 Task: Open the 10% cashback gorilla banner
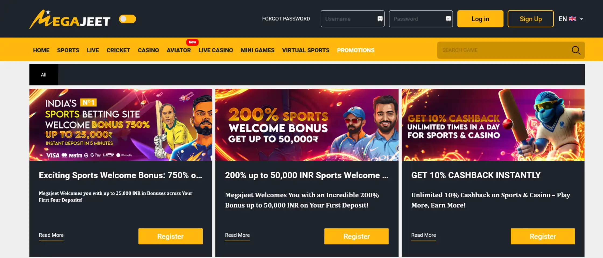click(493, 125)
